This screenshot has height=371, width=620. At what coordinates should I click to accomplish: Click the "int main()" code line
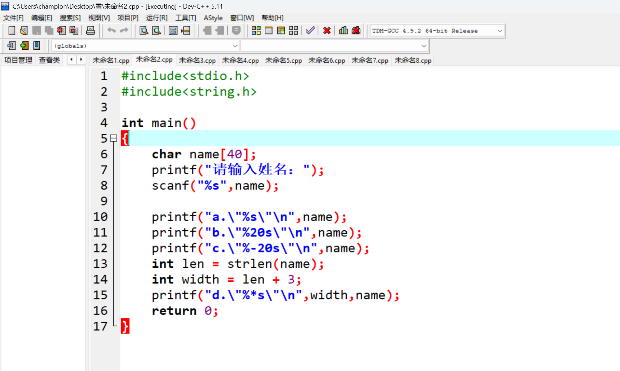(159, 123)
